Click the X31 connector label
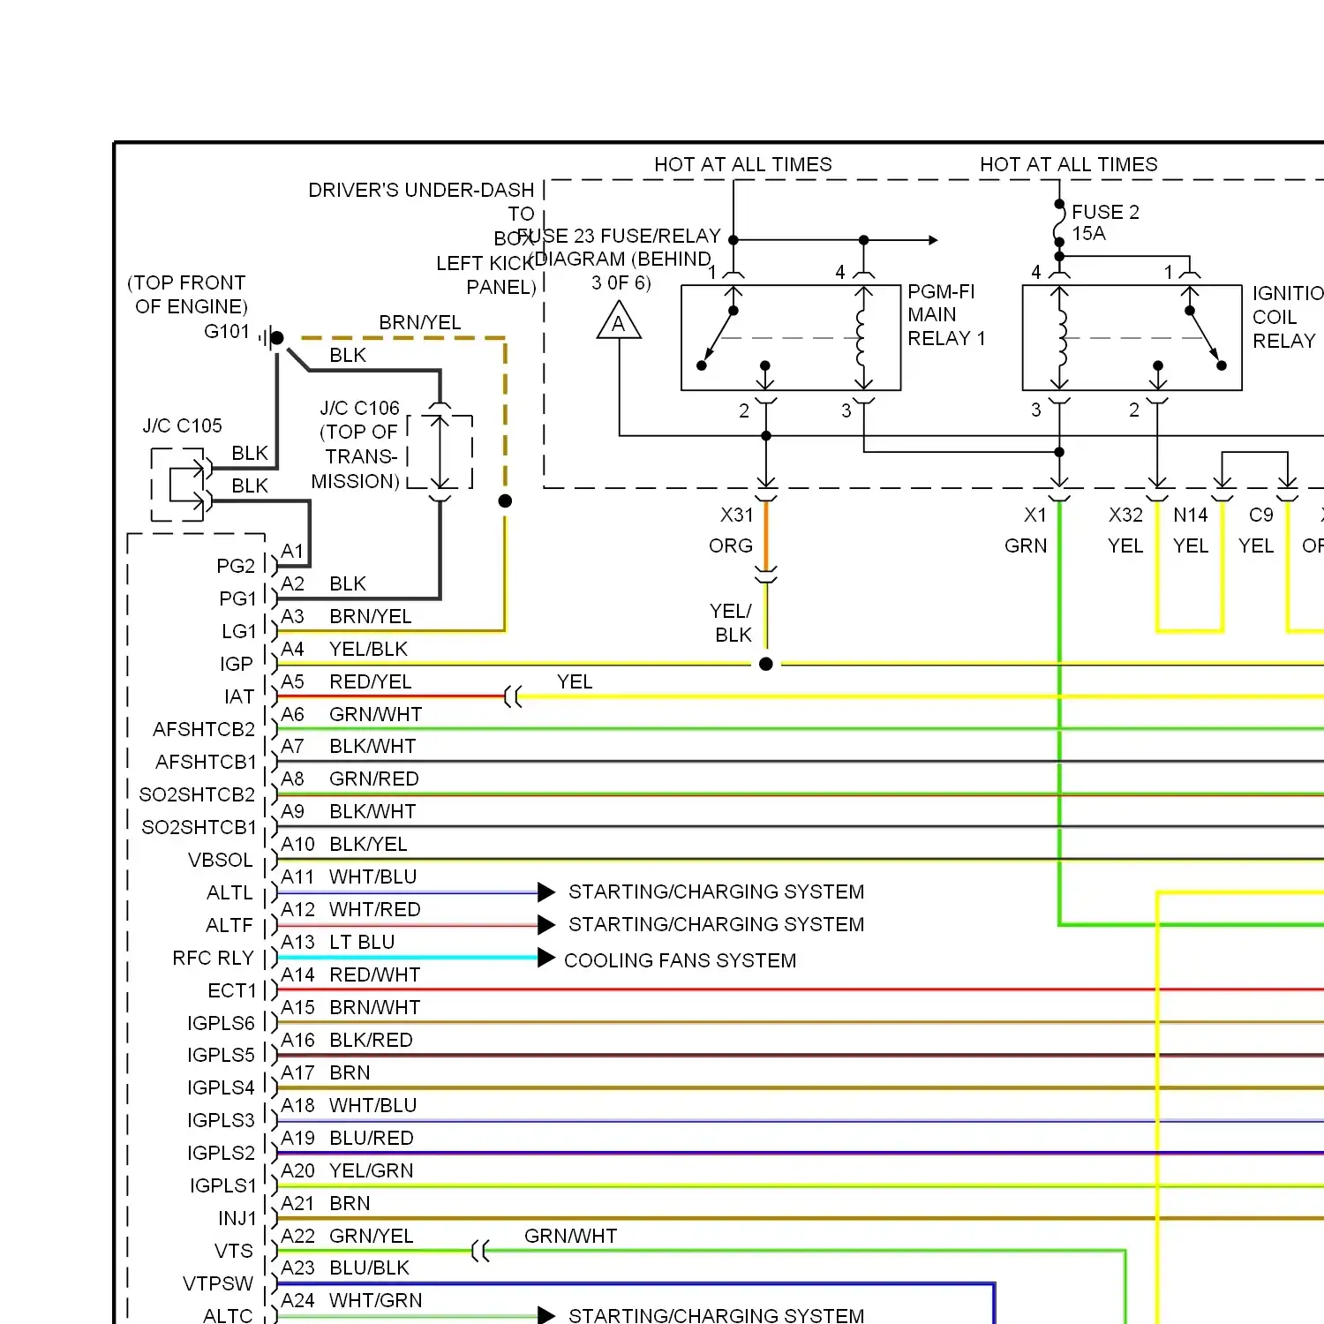Image resolution: width=1324 pixels, height=1324 pixels. point(737,515)
